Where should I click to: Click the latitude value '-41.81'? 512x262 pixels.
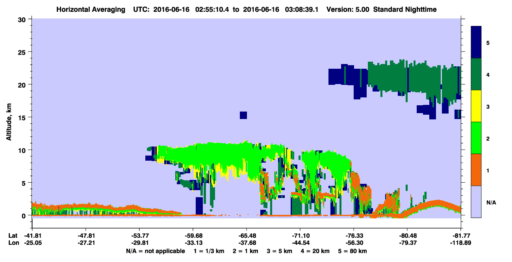32,236
